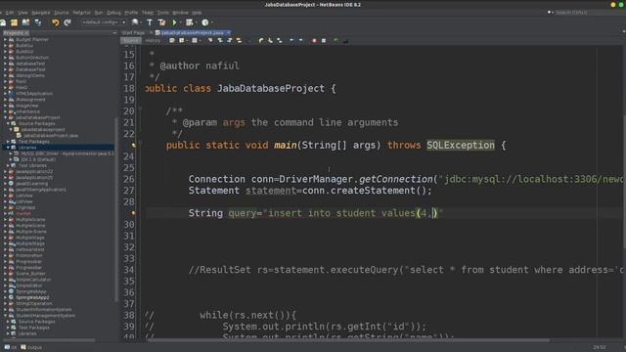Fold the Javadoc comment at line 20
Viewport: 626px width, 352px height.
140,109
